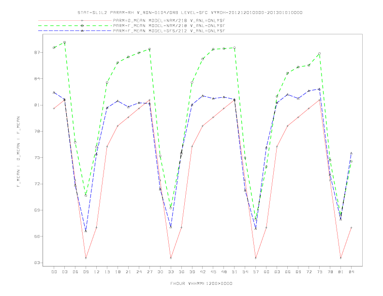The width and height of the screenshot is (383, 296).
Task: Click the x-axis forecast hour label 63
Action: [x=277, y=272]
